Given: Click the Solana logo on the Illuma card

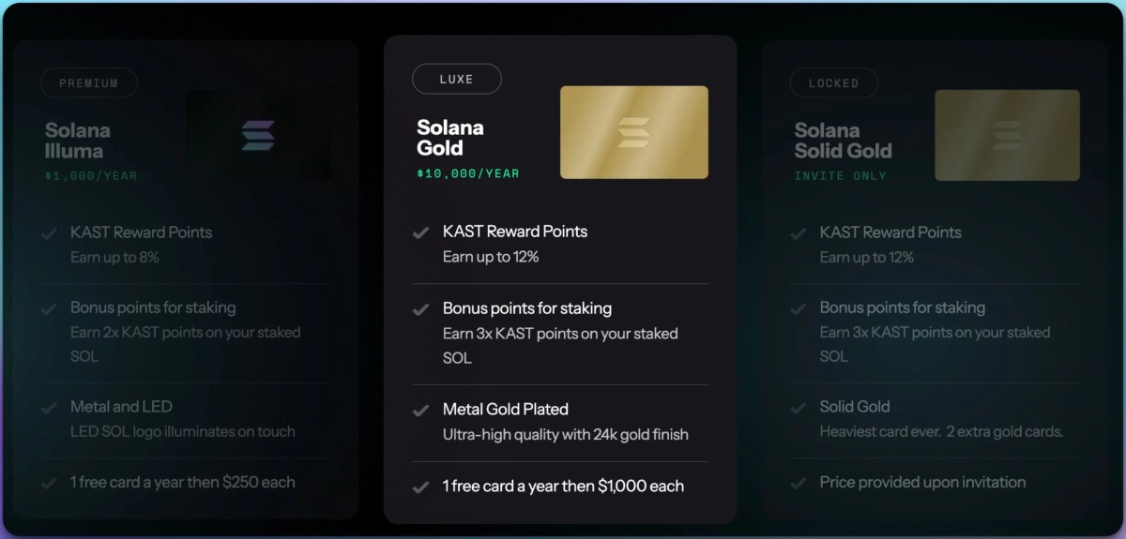Looking at the screenshot, I should 258,135.
